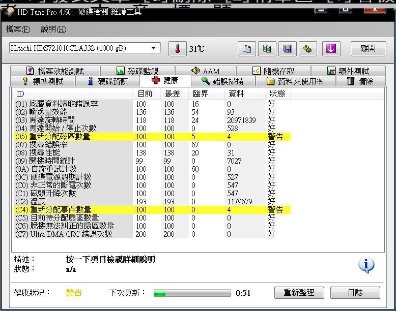Click the 31℃ temperature reading
This screenshot has height=311, width=396.
tap(197, 49)
